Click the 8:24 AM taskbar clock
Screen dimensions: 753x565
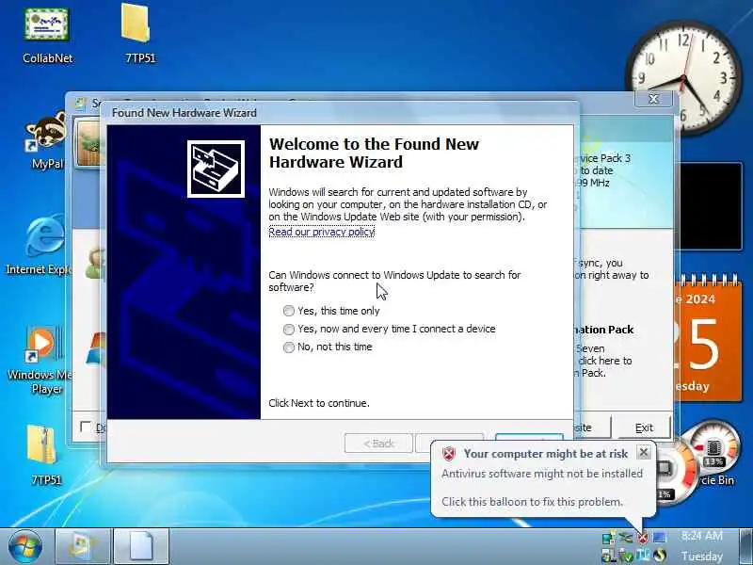click(701, 536)
